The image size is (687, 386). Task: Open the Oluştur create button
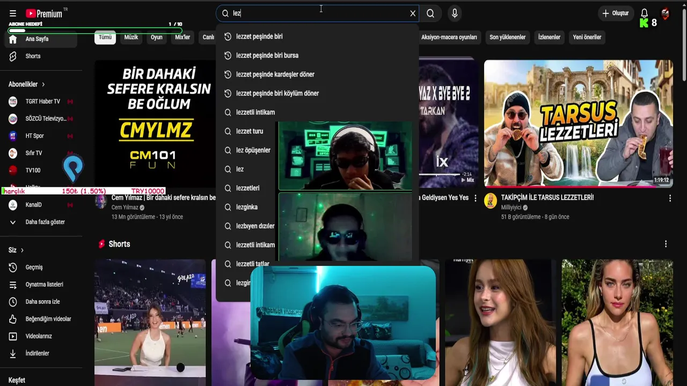[x=615, y=13]
